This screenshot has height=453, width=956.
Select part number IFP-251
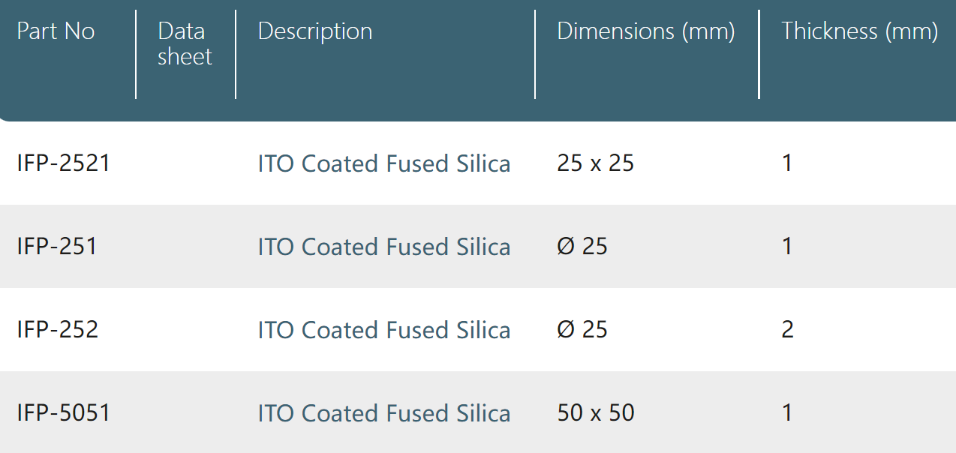(57, 247)
